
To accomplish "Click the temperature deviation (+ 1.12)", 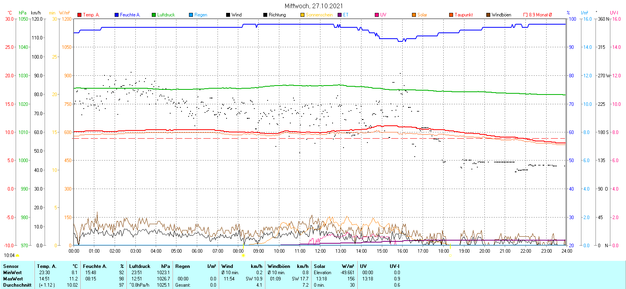I will (x=47, y=285).
